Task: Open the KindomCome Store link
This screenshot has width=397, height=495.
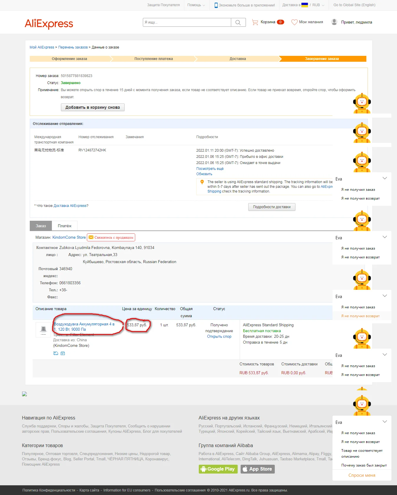Action: (x=69, y=238)
